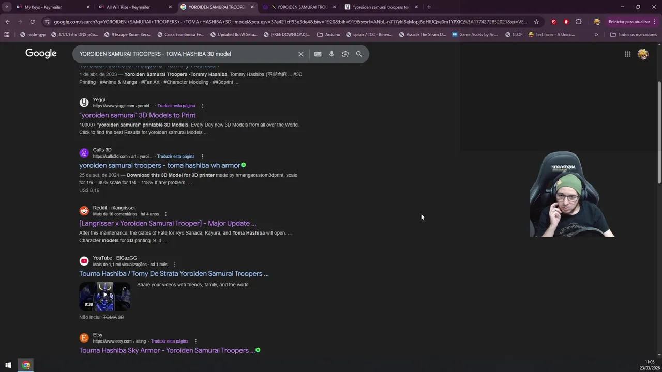Open more options for the Reddit result
The height and width of the screenshot is (372, 662).
point(166,214)
